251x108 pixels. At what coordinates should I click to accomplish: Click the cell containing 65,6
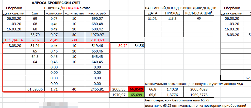(x=153, y=95)
